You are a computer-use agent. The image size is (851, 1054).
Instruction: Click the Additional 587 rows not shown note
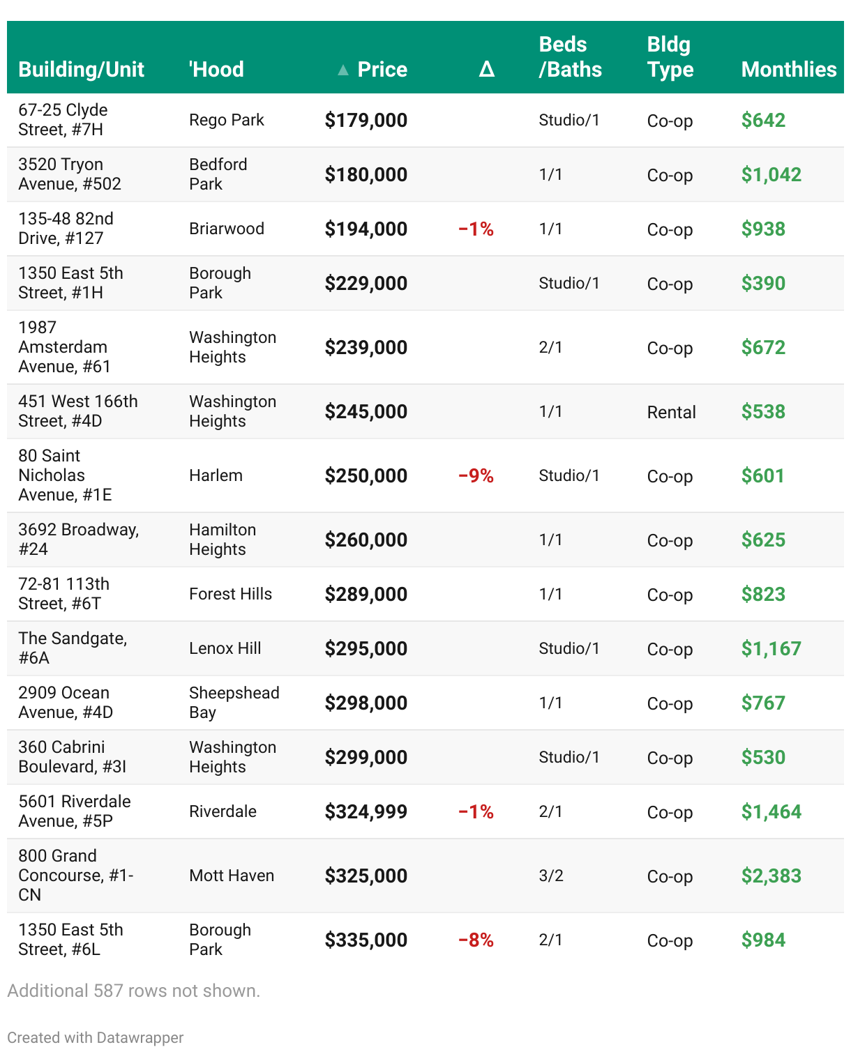click(x=133, y=991)
